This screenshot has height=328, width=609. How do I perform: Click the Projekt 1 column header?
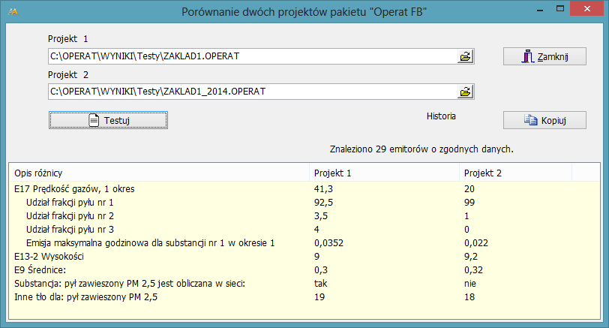384,173
